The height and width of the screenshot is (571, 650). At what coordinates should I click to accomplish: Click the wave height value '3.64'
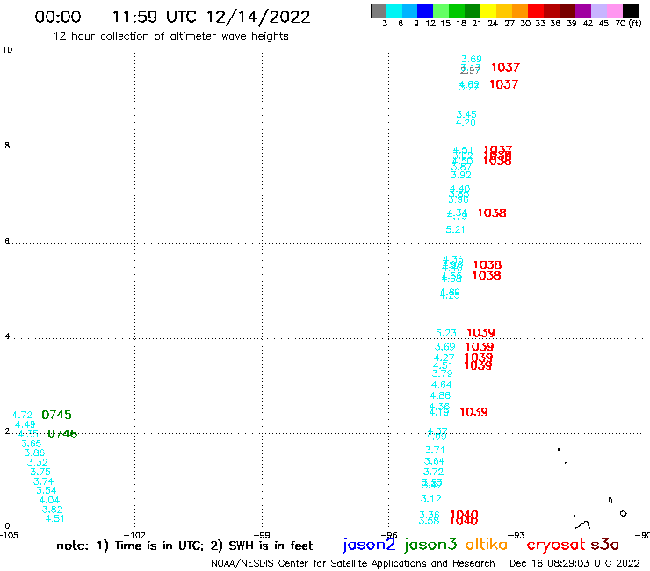pyautogui.click(x=434, y=461)
